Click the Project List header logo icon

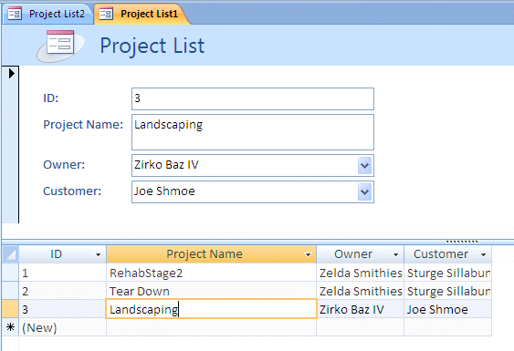(x=60, y=46)
